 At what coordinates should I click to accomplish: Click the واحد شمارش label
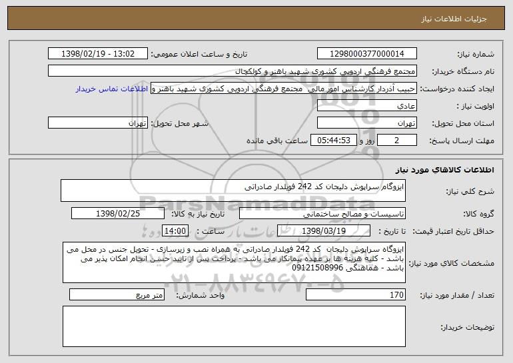(x=201, y=295)
